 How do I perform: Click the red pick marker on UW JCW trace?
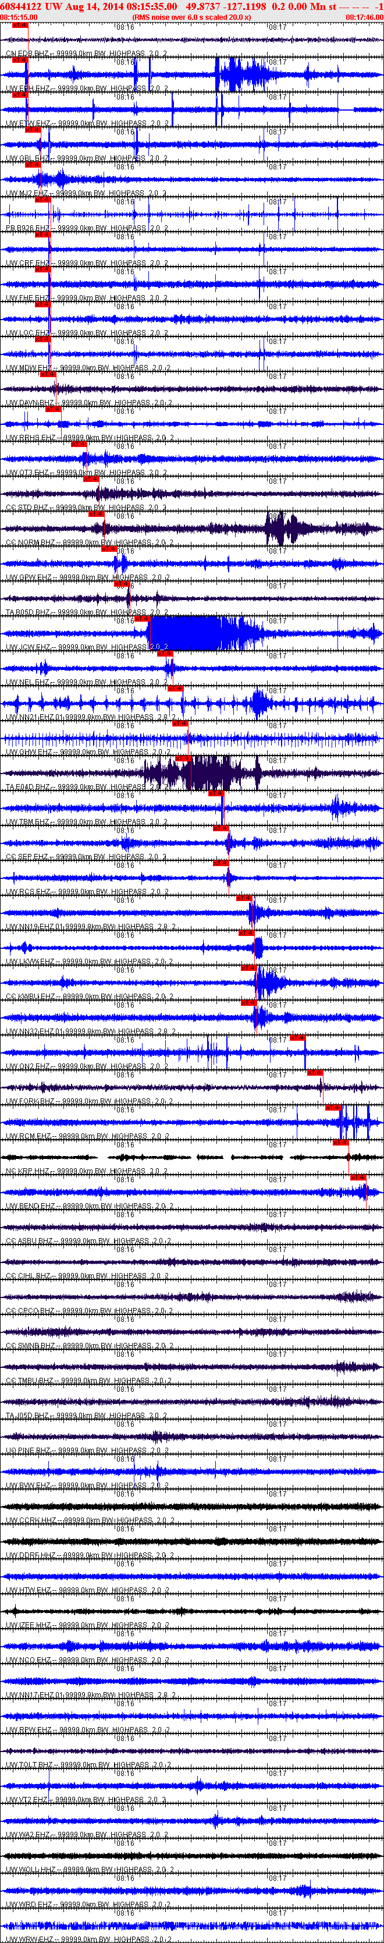[142, 619]
